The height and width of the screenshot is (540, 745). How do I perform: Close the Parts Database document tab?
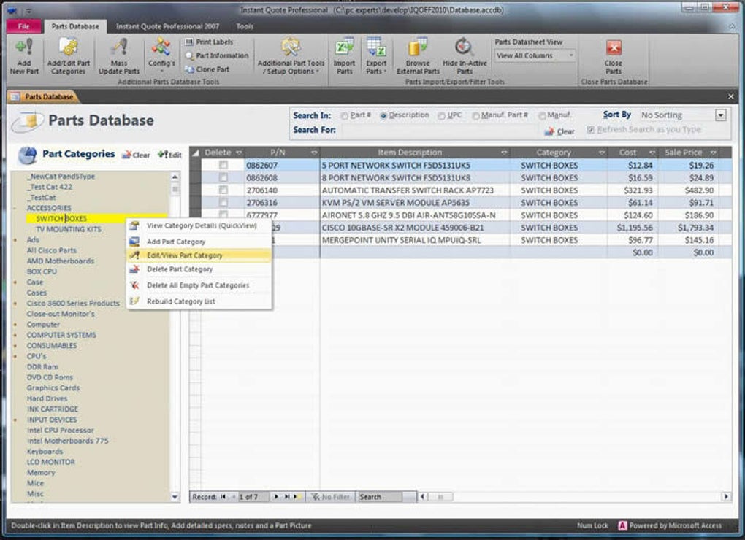coord(730,96)
